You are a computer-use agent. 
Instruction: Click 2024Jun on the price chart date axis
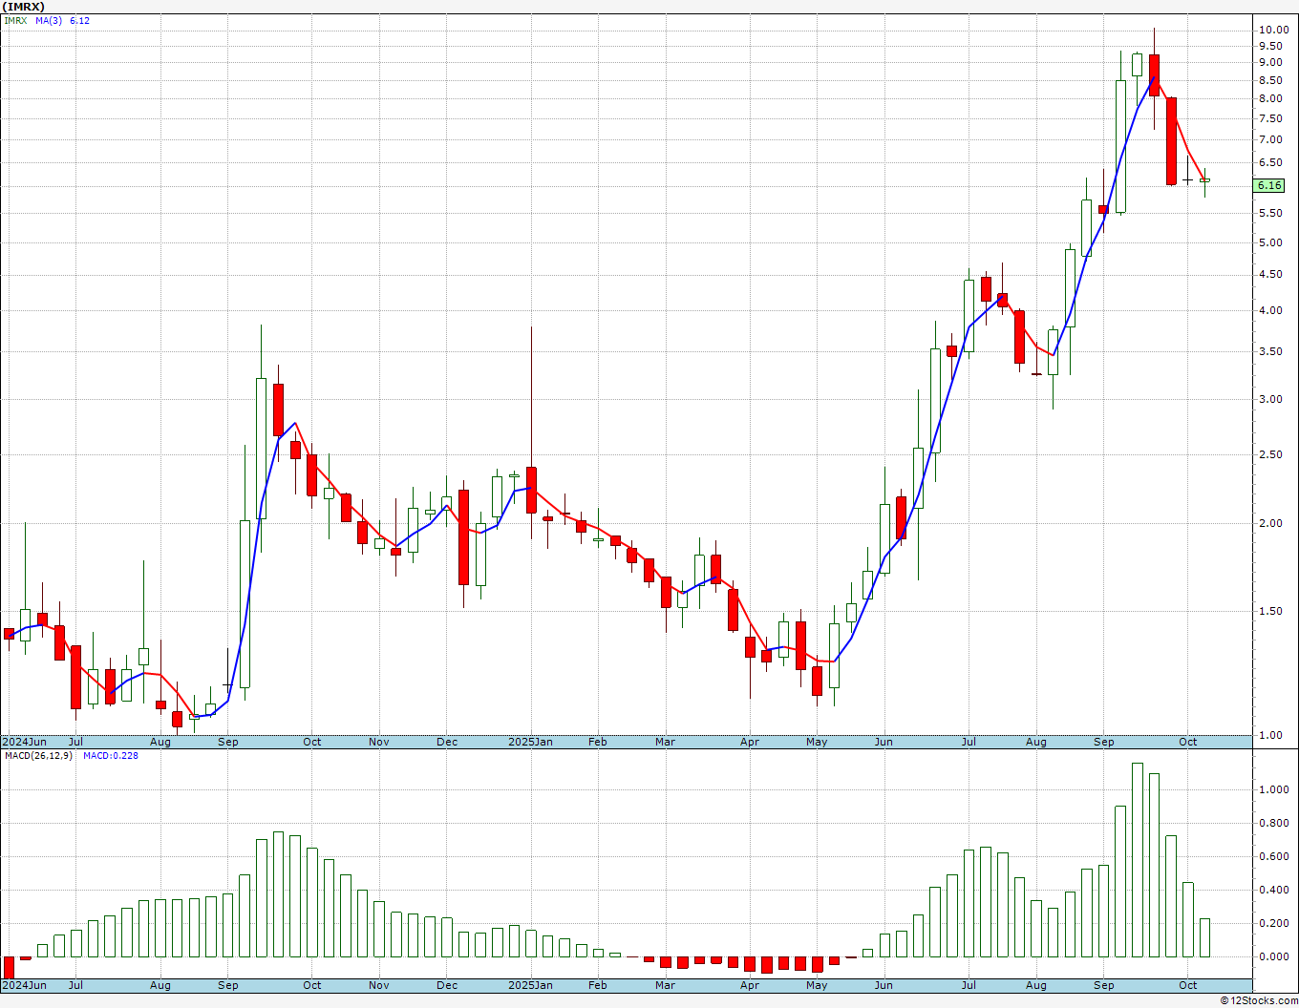24,742
